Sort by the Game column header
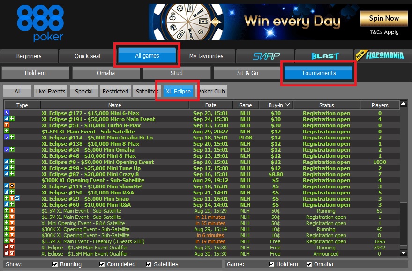Image resolution: width=412 pixels, height=271 pixels. (246, 105)
